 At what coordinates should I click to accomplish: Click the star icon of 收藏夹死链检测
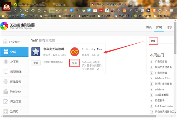[36, 52]
